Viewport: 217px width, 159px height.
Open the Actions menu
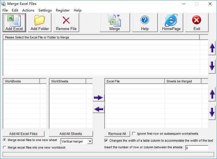(28, 10)
